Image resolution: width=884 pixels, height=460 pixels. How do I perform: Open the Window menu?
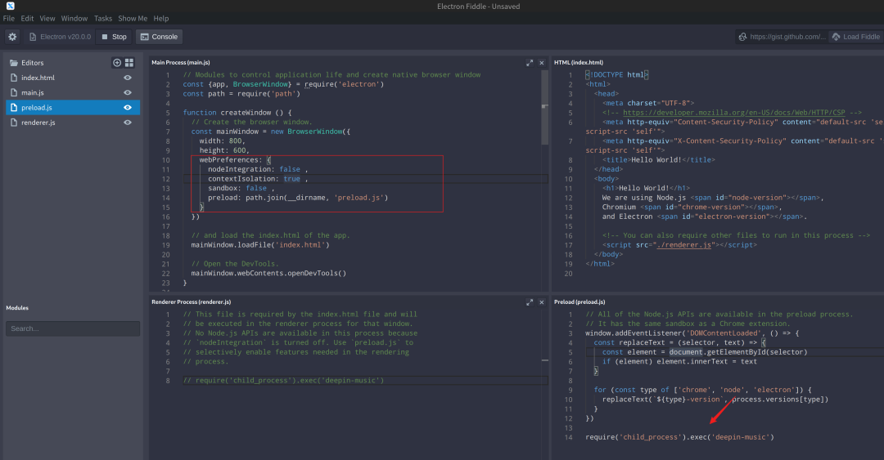click(74, 19)
